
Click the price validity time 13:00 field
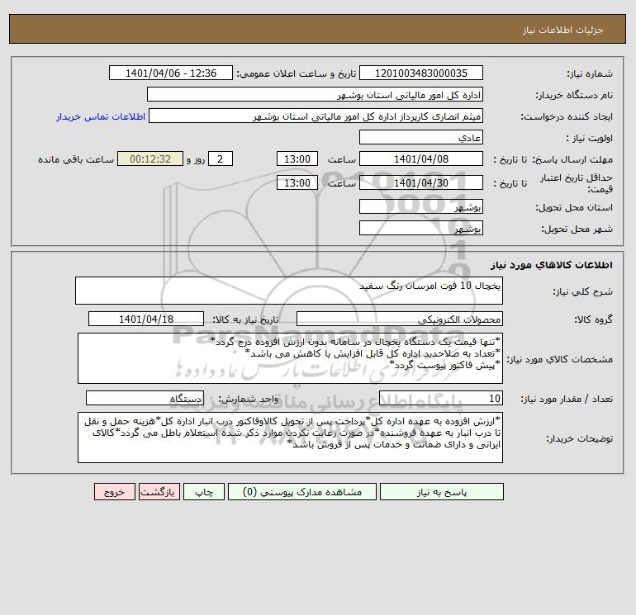click(297, 182)
